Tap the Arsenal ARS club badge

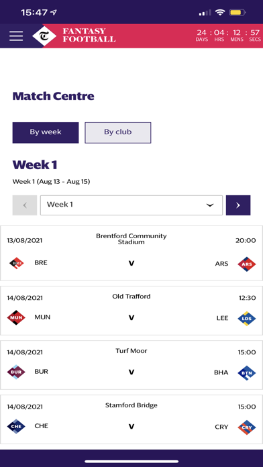pyautogui.click(x=247, y=264)
